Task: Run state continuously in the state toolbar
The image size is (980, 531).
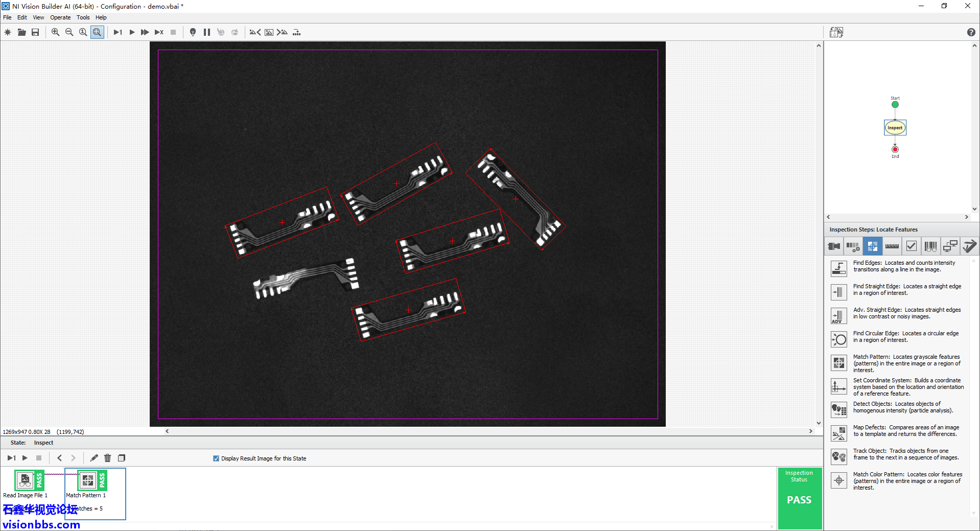Action: 25,458
